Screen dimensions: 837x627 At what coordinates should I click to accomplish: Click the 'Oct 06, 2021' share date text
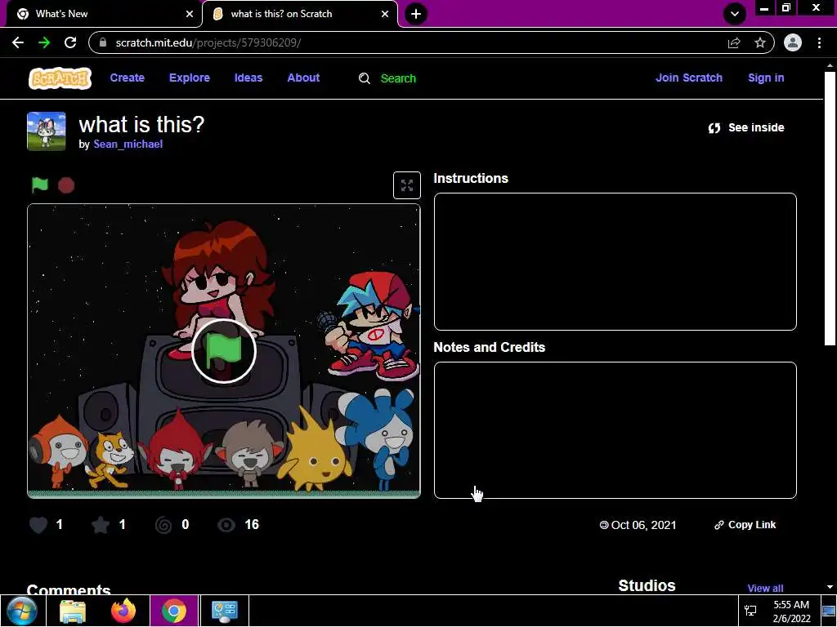(x=643, y=525)
